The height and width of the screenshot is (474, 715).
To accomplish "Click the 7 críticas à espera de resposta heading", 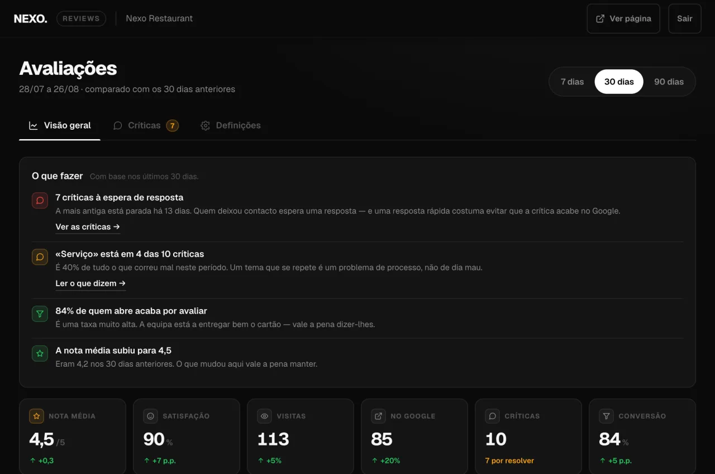I will (x=120, y=197).
